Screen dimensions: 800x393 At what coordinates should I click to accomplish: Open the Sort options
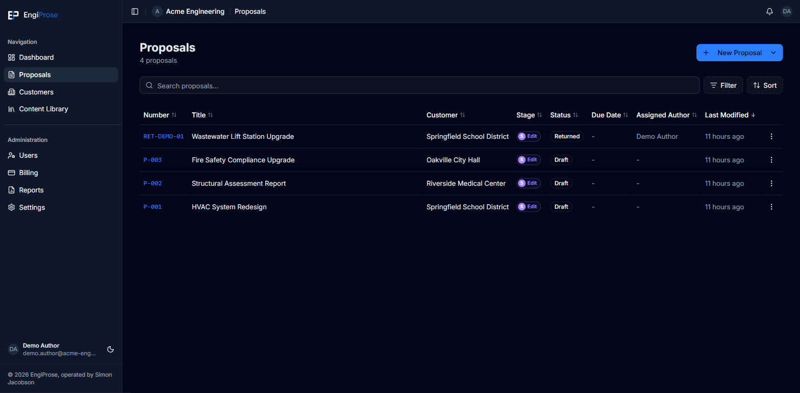pyautogui.click(x=765, y=85)
